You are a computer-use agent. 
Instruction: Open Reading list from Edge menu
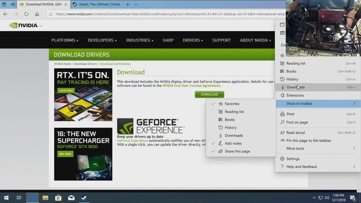(x=318, y=63)
